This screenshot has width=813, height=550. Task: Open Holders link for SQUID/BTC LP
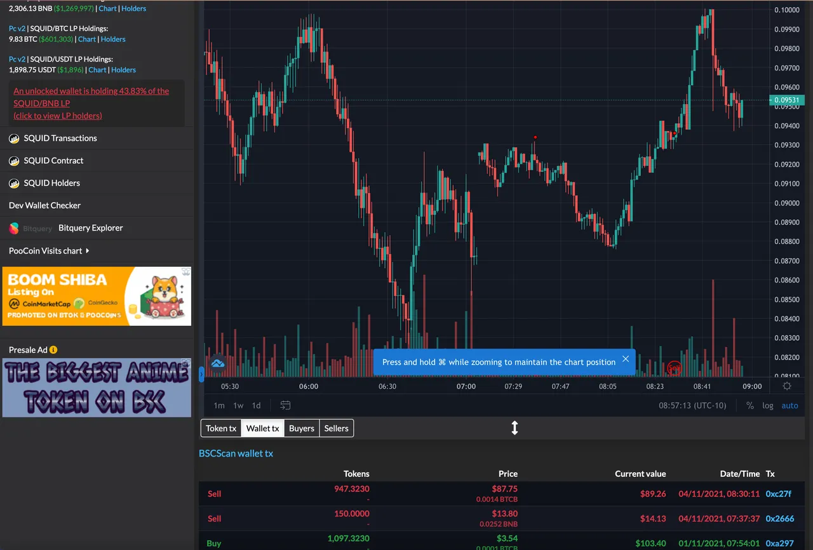pyautogui.click(x=113, y=39)
